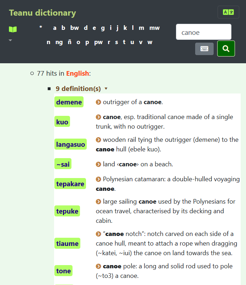The image size is (246, 285).
Task: Click the green magnifier search button
Action: tap(226, 49)
